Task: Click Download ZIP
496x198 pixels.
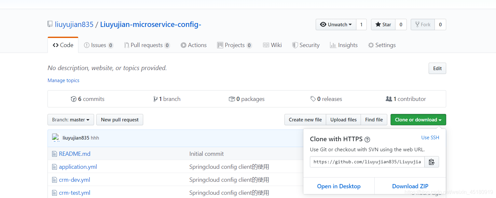Action: tap(410, 186)
